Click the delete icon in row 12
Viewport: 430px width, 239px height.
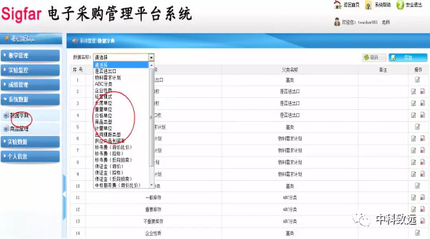[422, 209]
